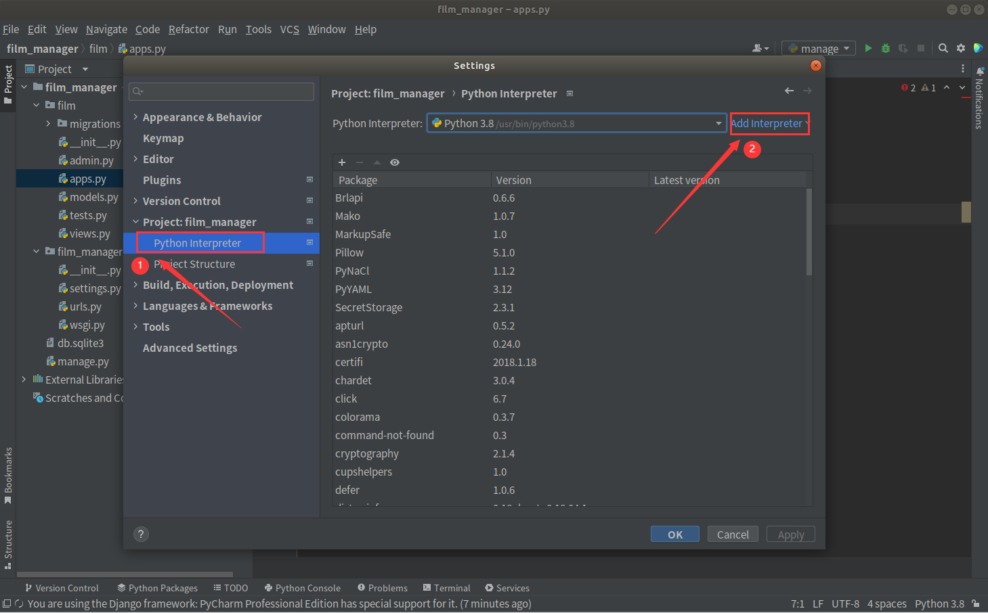
Task: Expand External Libraries node
Action: pos(24,380)
